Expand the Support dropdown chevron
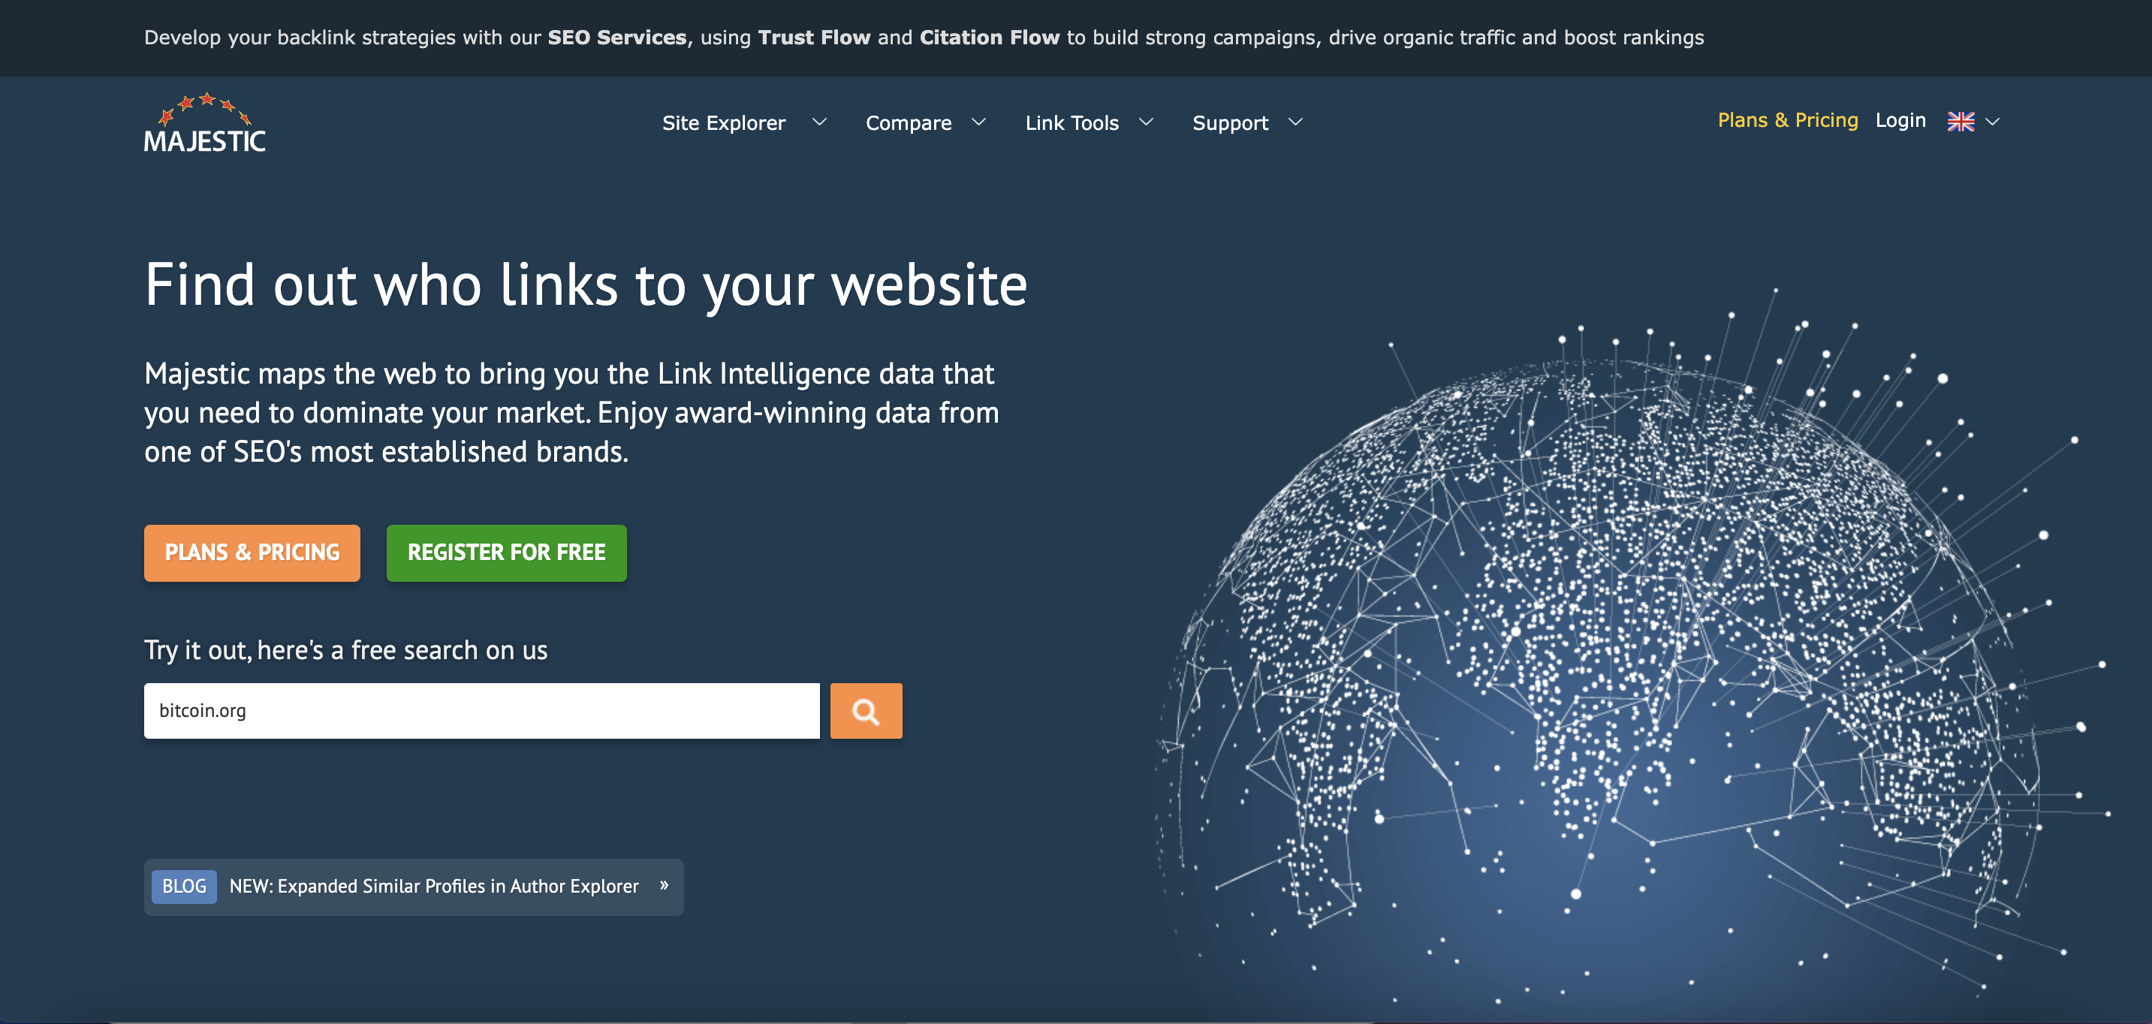This screenshot has height=1024, width=2152. coord(1296,122)
